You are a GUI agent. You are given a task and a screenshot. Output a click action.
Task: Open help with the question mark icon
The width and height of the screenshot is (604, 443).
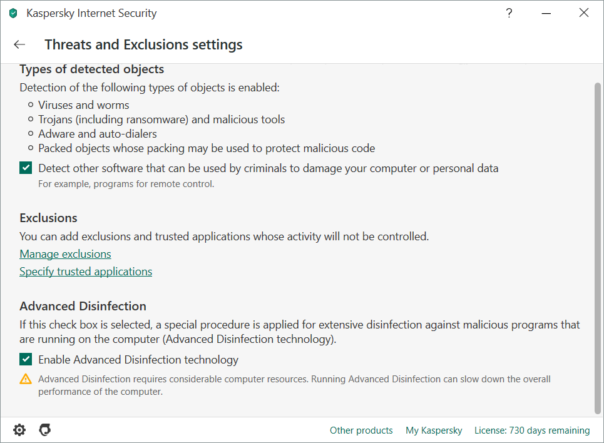(509, 13)
